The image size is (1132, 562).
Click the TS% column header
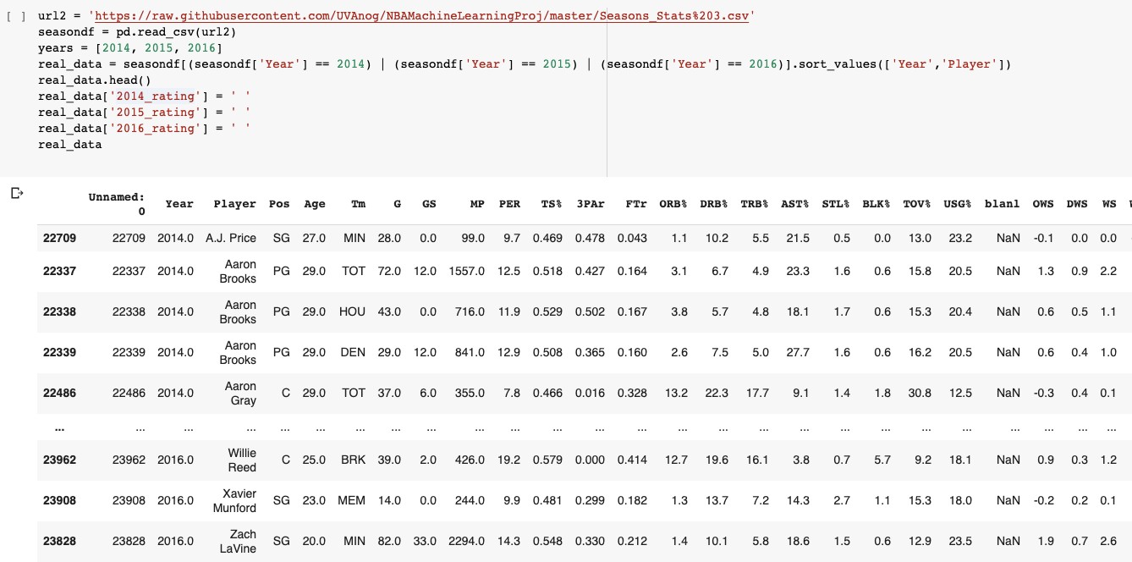tap(550, 204)
